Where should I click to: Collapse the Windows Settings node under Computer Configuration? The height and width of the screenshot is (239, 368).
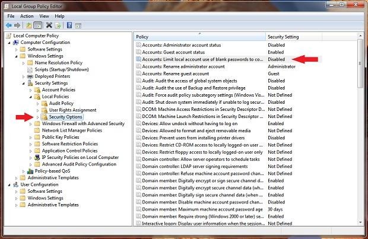16,56
